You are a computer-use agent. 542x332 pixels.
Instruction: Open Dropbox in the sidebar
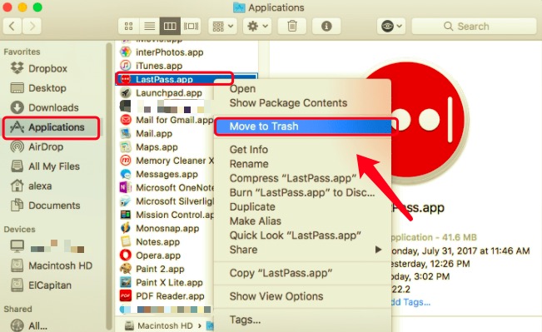point(47,68)
